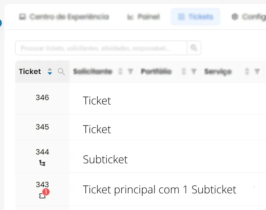The width and height of the screenshot is (266, 210).
Task: Open the Portfólio column filter
Action: 194,71
